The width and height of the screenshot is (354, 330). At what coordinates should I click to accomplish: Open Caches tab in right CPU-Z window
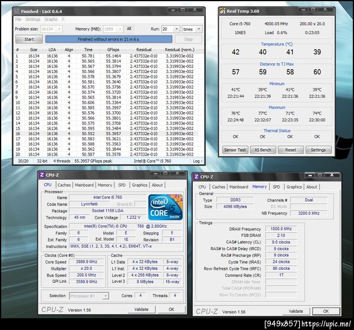pos(218,187)
